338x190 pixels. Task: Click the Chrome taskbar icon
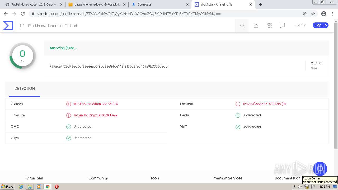point(48,187)
